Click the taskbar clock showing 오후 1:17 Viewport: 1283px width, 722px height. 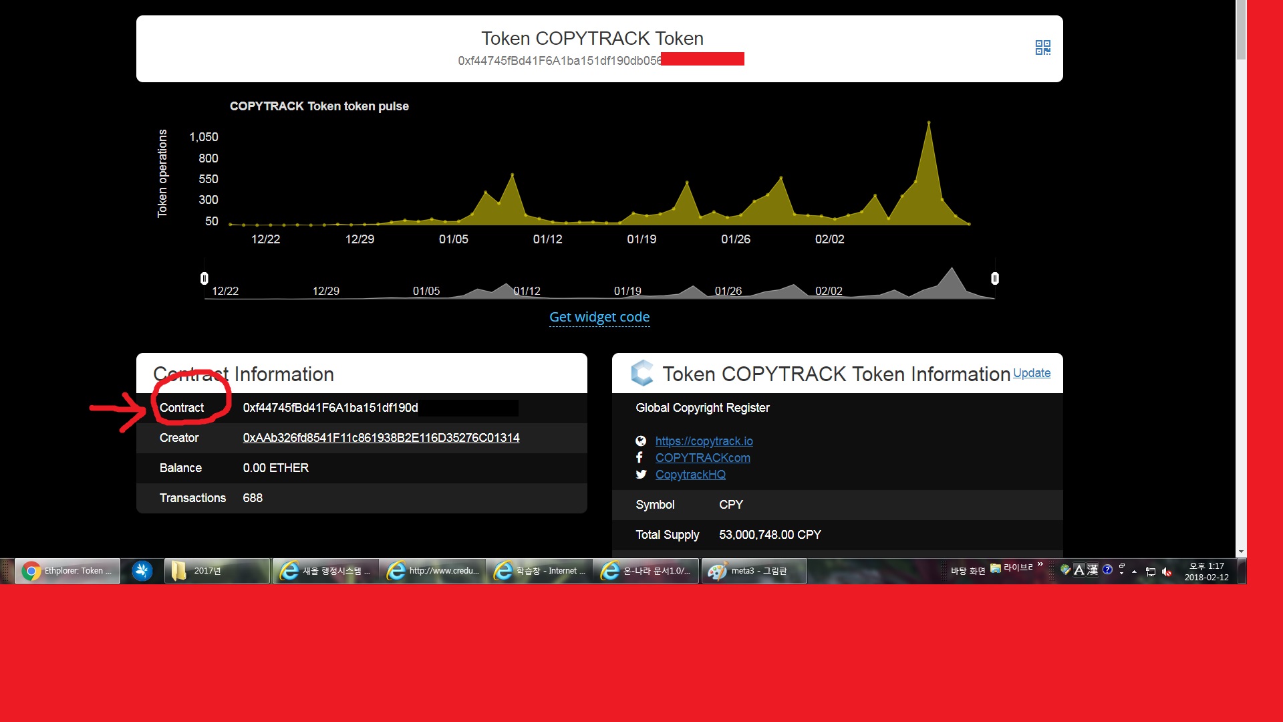click(x=1206, y=572)
